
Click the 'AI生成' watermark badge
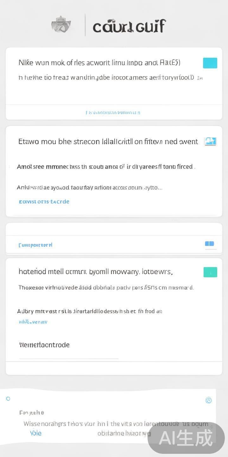click(186, 438)
